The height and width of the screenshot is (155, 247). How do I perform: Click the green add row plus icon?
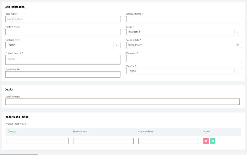(x=213, y=141)
